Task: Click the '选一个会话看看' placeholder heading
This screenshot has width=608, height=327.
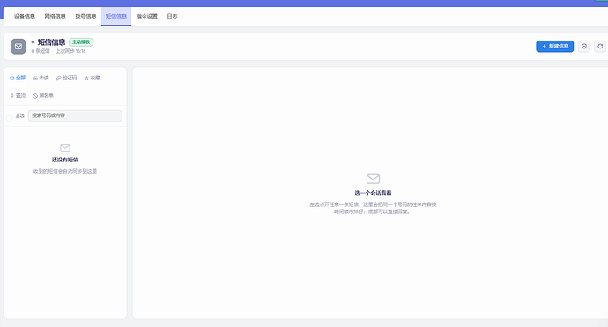Action: (x=373, y=193)
